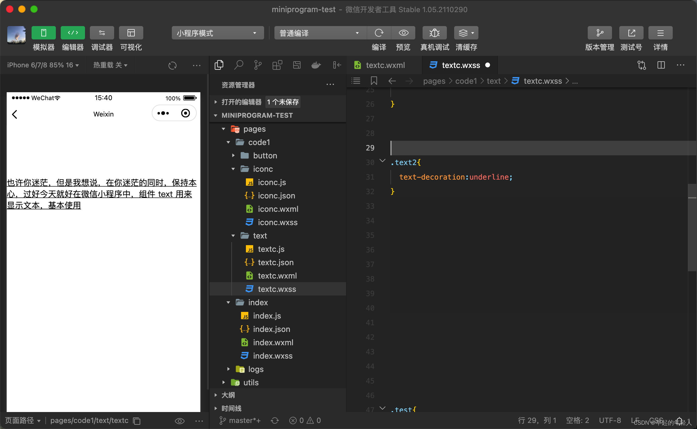
Task: Click the search icon in editor toolbar
Action: [239, 65]
